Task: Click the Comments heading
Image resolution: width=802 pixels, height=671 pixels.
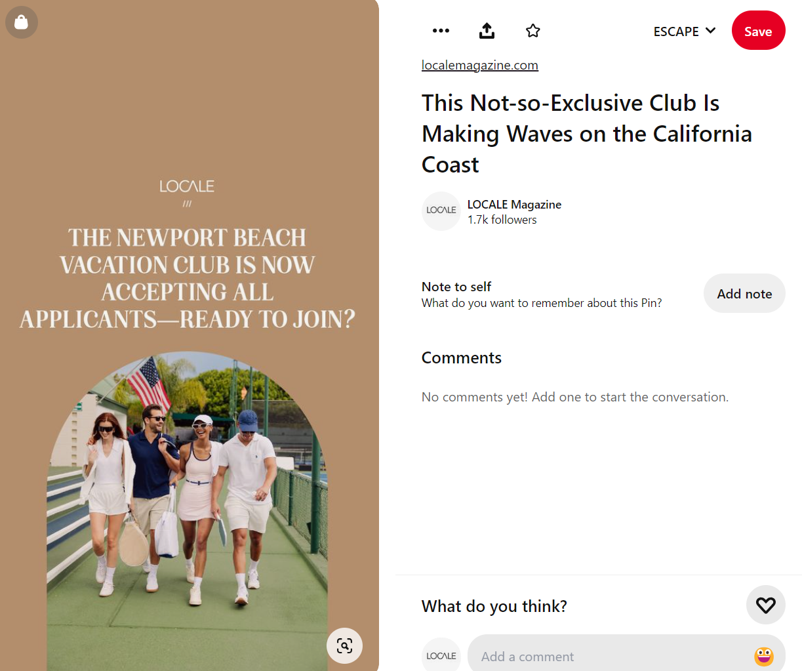Action: coord(462,357)
